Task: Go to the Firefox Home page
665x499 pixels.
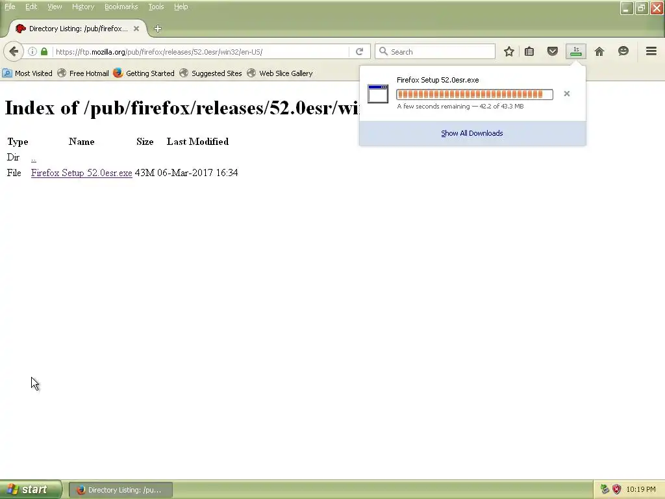Action: point(599,52)
